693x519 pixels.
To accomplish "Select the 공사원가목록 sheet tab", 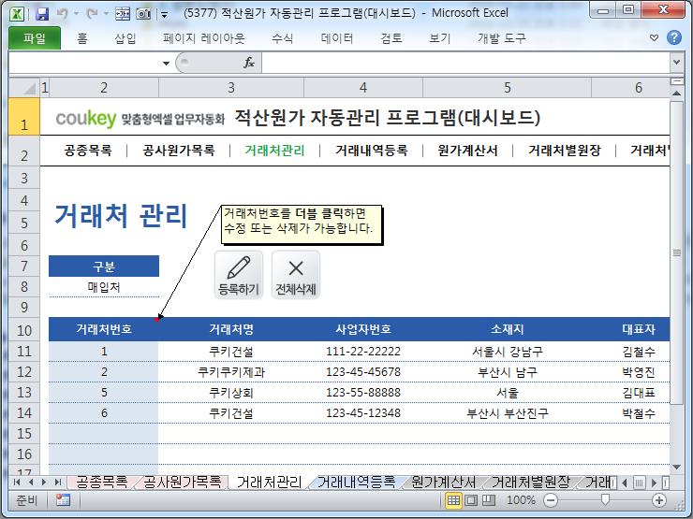I will point(182,482).
